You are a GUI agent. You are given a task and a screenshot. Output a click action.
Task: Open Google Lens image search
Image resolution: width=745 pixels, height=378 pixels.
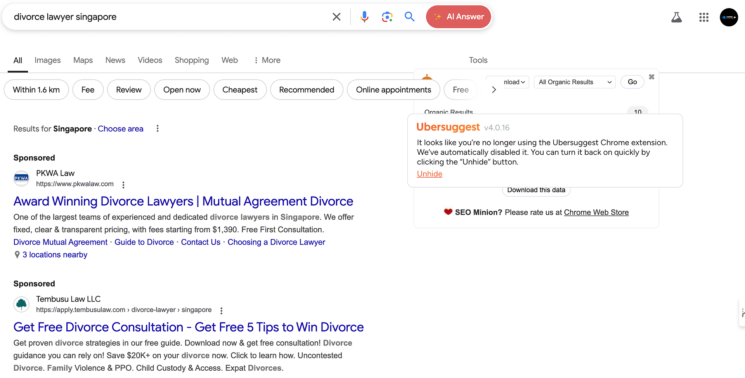(x=387, y=17)
